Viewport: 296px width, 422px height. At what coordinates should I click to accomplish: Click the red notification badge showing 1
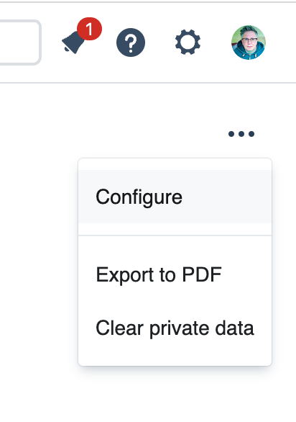click(x=89, y=29)
